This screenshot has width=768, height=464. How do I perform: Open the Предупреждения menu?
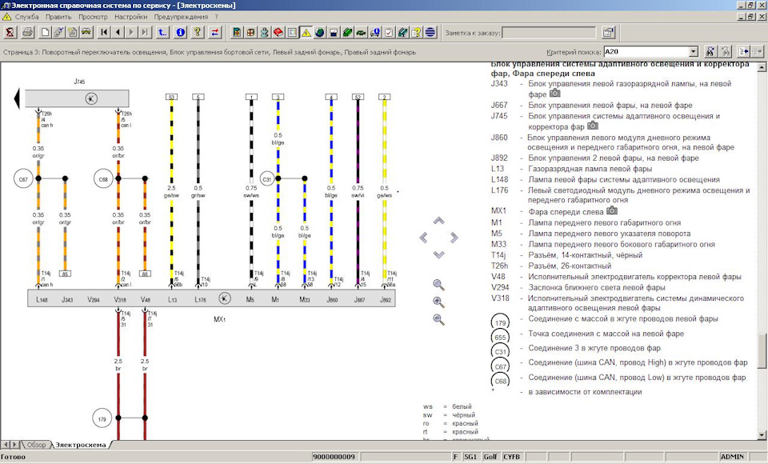click(x=181, y=17)
